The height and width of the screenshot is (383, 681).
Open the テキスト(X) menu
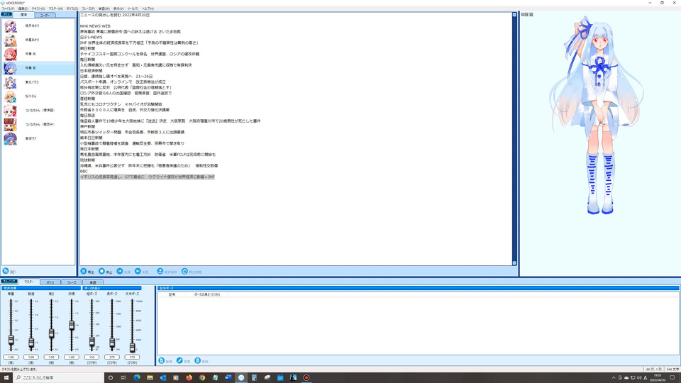[x=38, y=9]
